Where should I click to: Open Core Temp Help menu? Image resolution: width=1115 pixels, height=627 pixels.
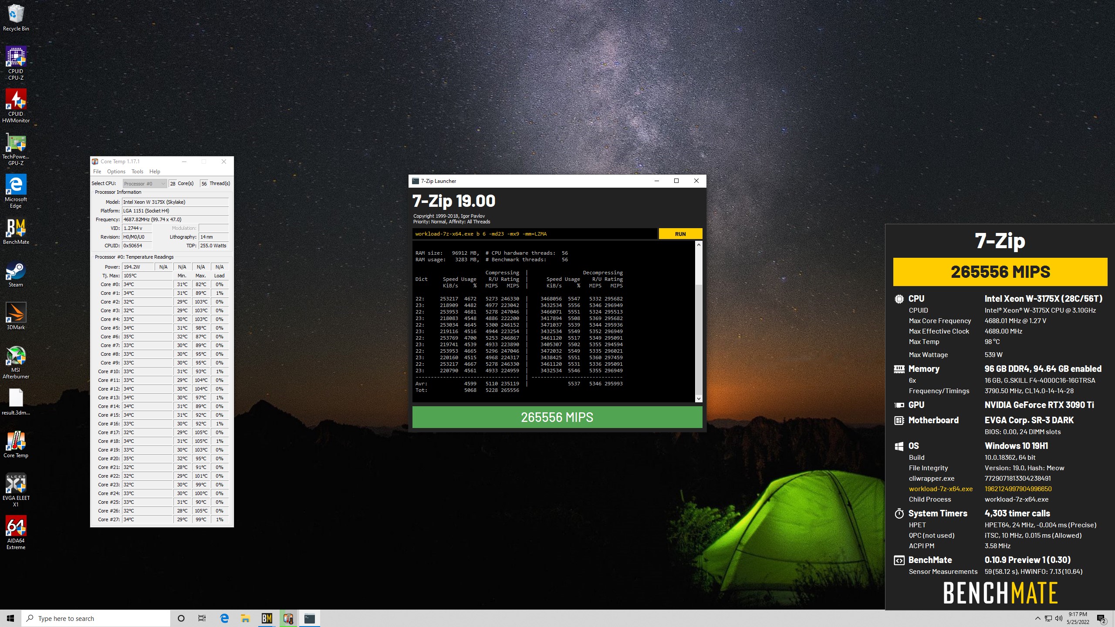tap(155, 172)
